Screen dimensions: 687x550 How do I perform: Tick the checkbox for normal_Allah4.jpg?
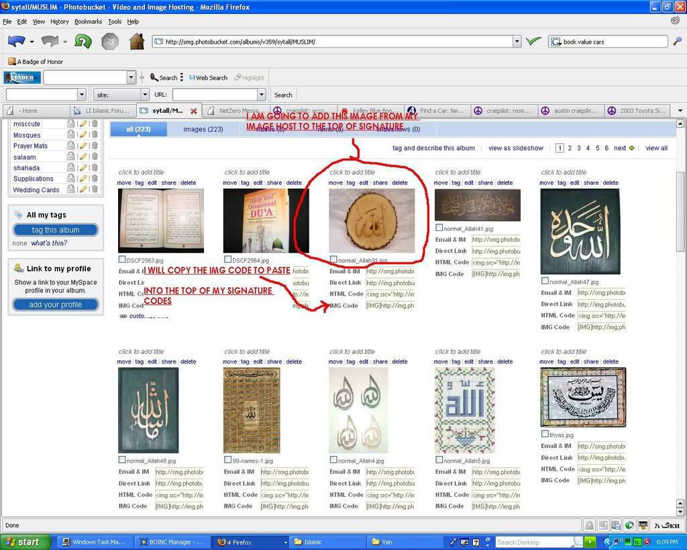point(333,460)
